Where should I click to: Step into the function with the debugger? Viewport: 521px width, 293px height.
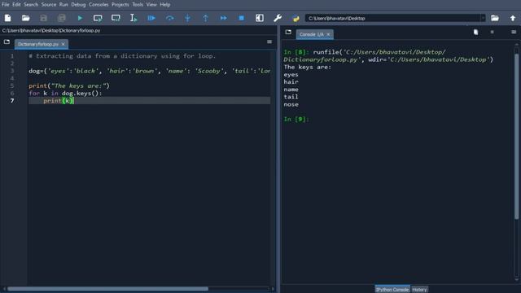click(x=187, y=18)
